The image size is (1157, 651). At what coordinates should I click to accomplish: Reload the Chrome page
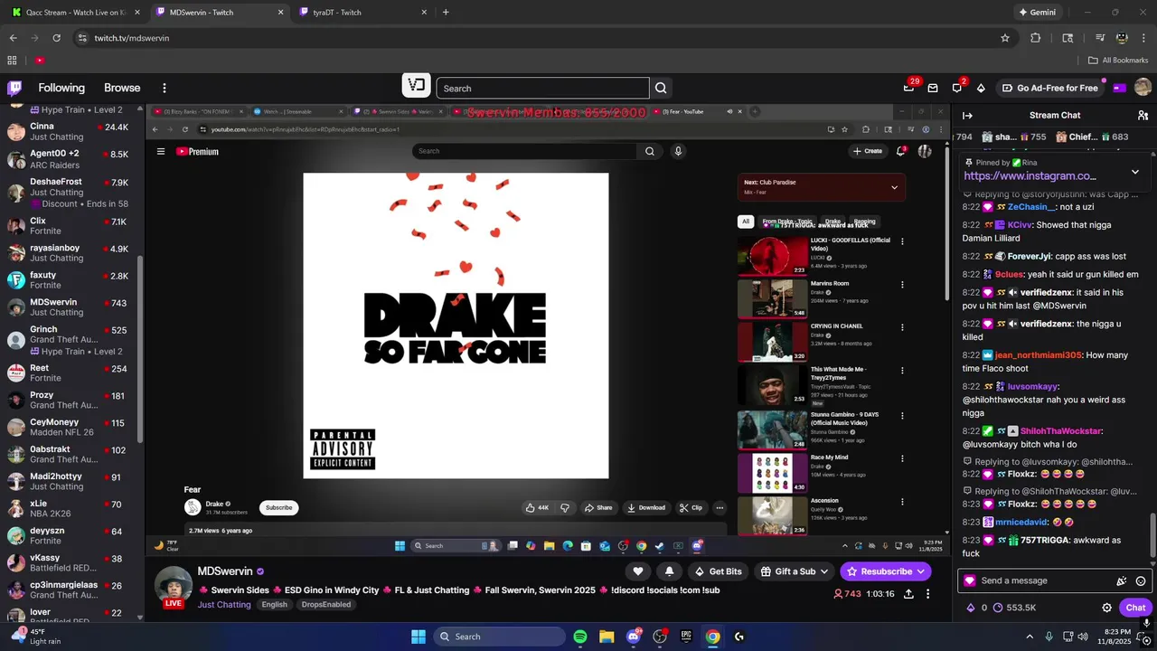[56, 38]
